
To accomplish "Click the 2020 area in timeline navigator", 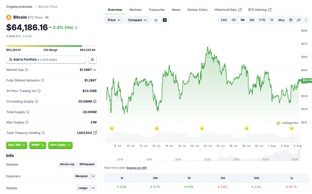I will [x=207, y=159].
